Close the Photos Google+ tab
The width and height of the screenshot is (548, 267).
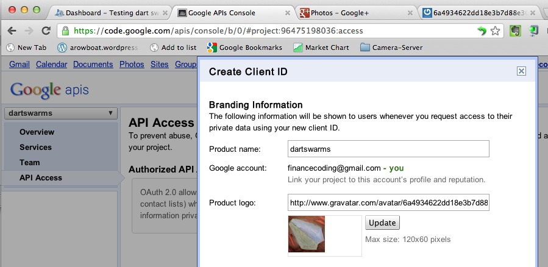click(x=410, y=13)
